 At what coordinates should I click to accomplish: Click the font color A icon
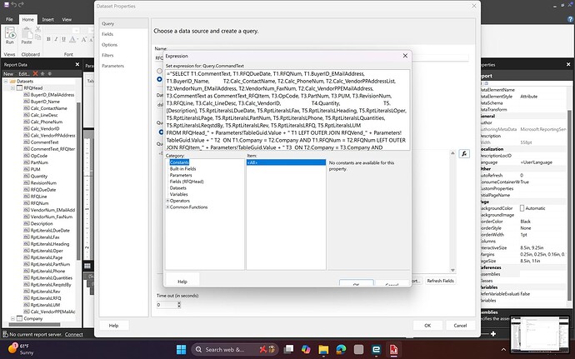(72, 39)
